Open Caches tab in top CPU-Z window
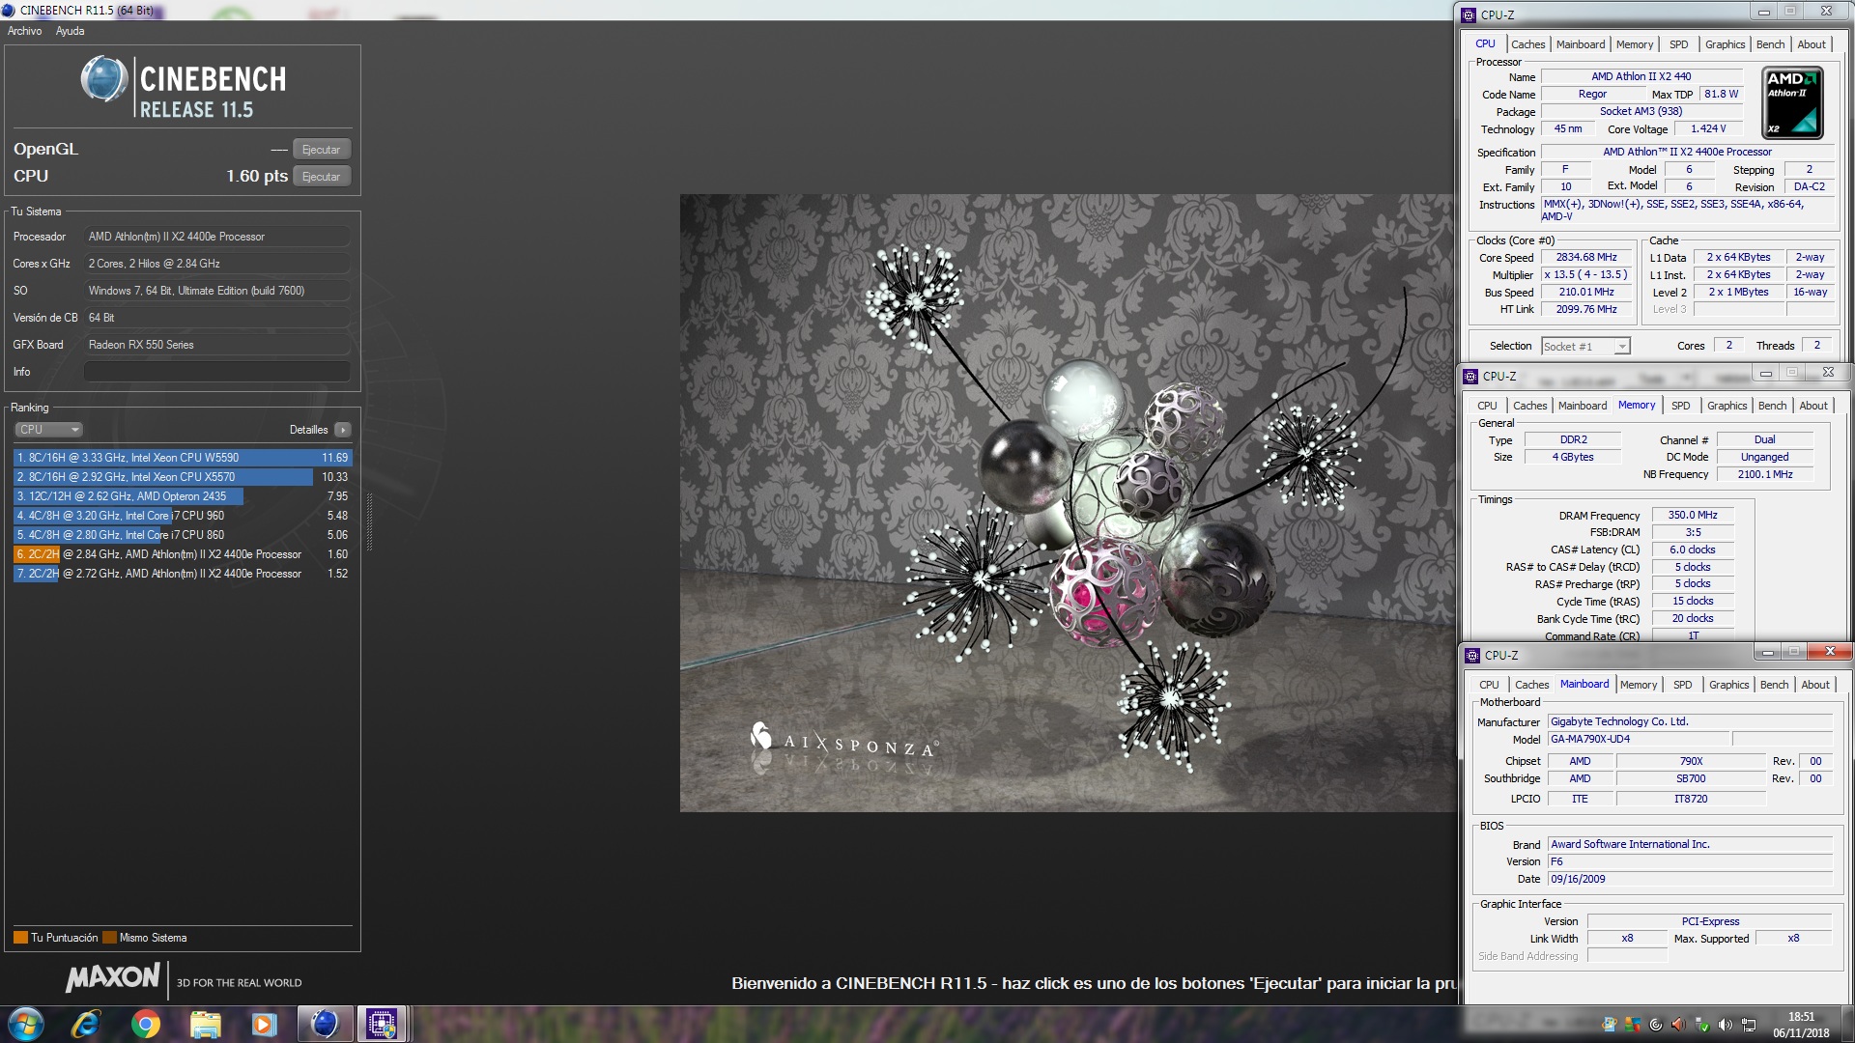The height and width of the screenshot is (1043, 1855). pyautogui.click(x=1527, y=44)
